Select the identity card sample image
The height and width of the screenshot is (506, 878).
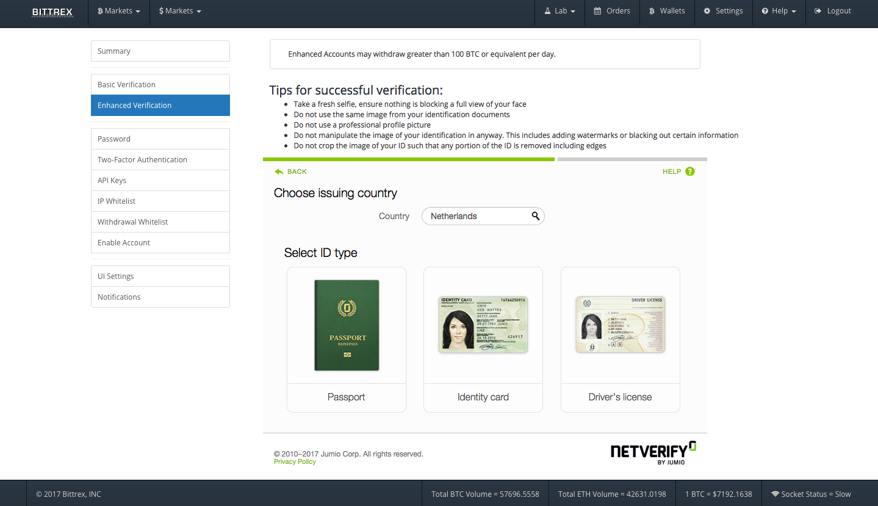coord(483,325)
